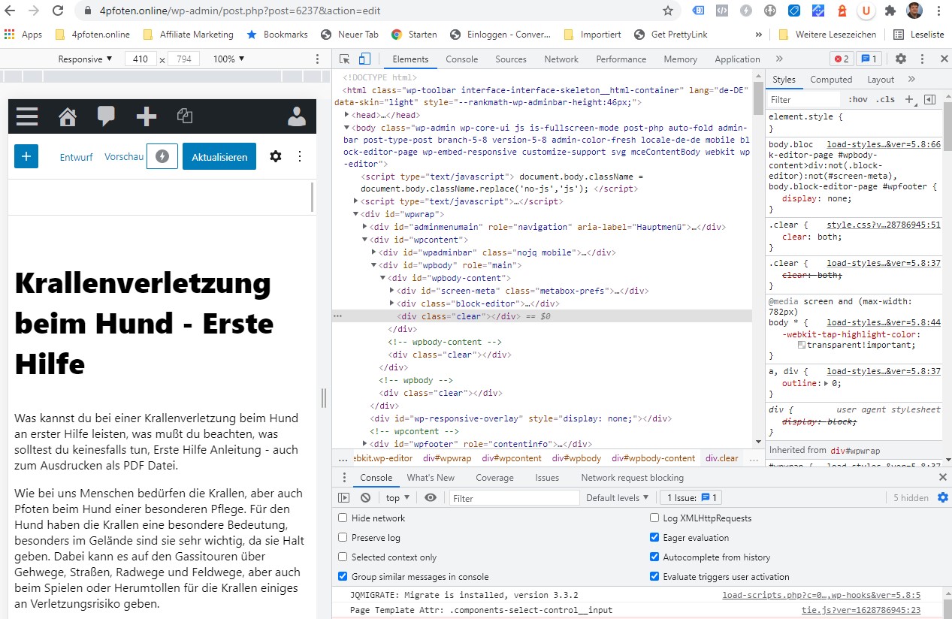Click the new style rule plus icon
The image size is (952, 619).
pos(909,99)
